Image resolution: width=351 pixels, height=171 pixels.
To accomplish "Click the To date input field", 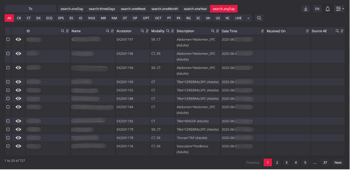I will click(31, 9).
